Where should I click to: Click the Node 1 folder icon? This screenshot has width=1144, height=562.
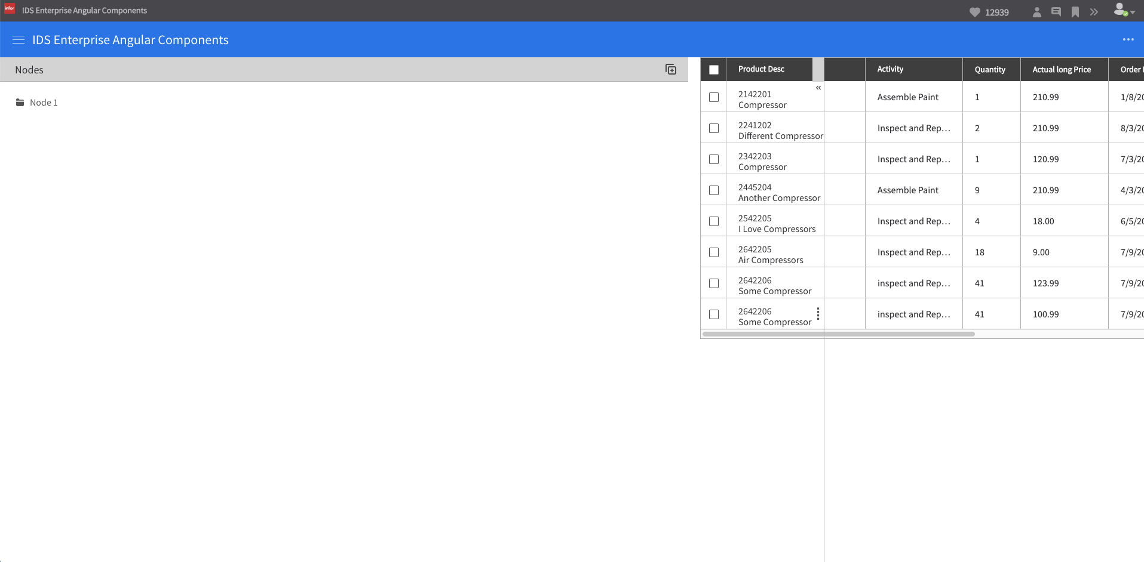[20, 102]
